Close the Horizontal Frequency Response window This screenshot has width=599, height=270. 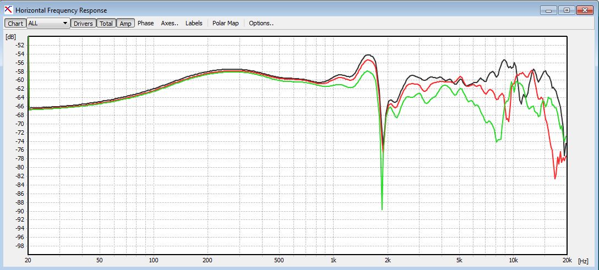point(585,10)
